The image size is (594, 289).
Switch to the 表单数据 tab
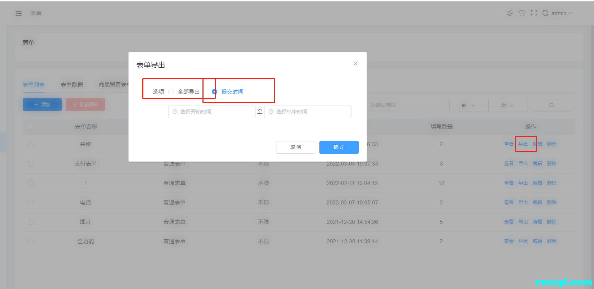(x=72, y=85)
